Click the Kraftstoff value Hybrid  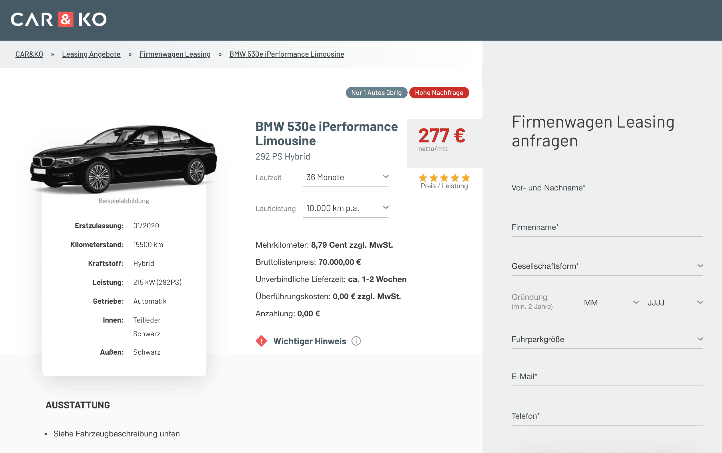coord(144,263)
